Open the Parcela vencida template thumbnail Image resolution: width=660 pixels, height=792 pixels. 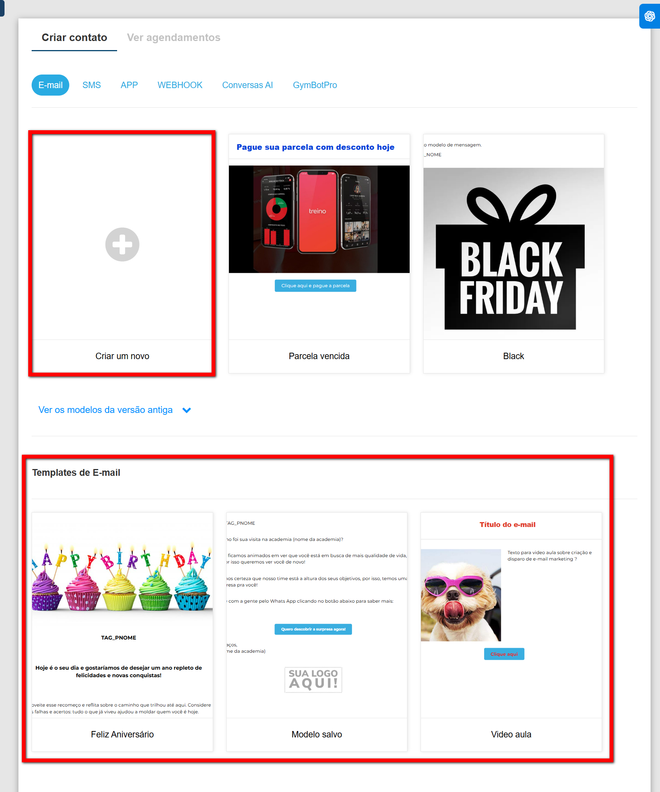click(x=319, y=237)
